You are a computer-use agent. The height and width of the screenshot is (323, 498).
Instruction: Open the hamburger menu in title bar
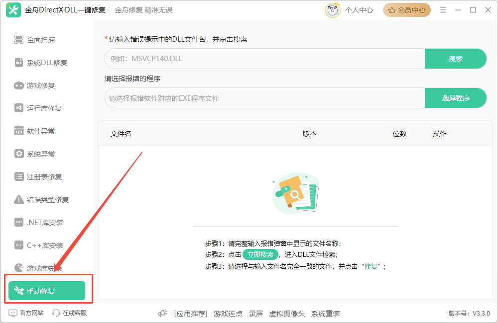(443, 10)
